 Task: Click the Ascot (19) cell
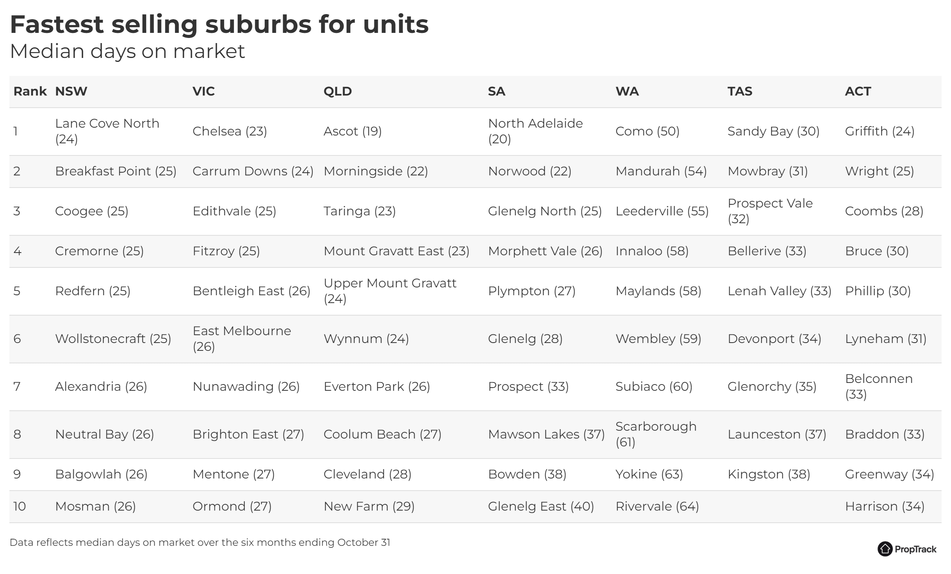point(353,131)
